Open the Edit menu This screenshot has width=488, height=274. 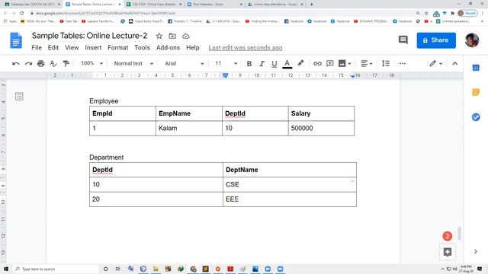53,47
